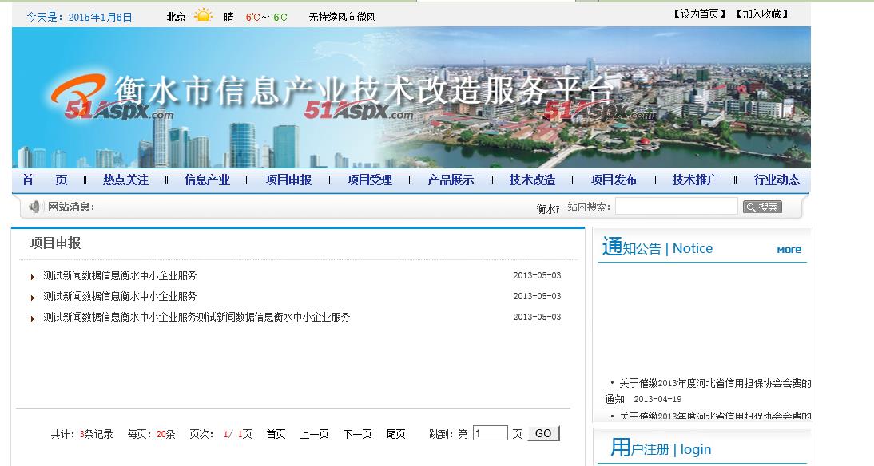Focus the 站内搜索 search input field
The image size is (874, 466).
676,206
